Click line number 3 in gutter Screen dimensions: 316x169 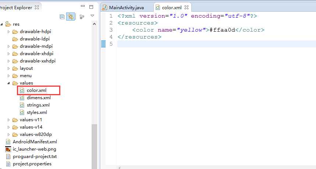click(x=111, y=30)
